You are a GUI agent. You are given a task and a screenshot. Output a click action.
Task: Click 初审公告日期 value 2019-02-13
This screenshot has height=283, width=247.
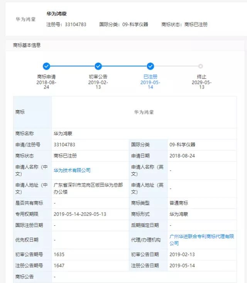click(x=182, y=254)
